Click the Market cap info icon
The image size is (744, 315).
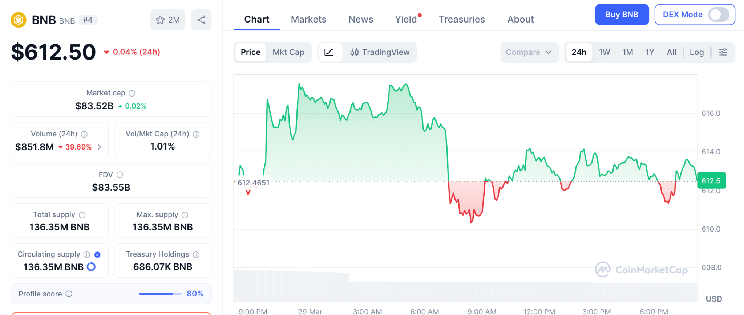[x=132, y=93]
